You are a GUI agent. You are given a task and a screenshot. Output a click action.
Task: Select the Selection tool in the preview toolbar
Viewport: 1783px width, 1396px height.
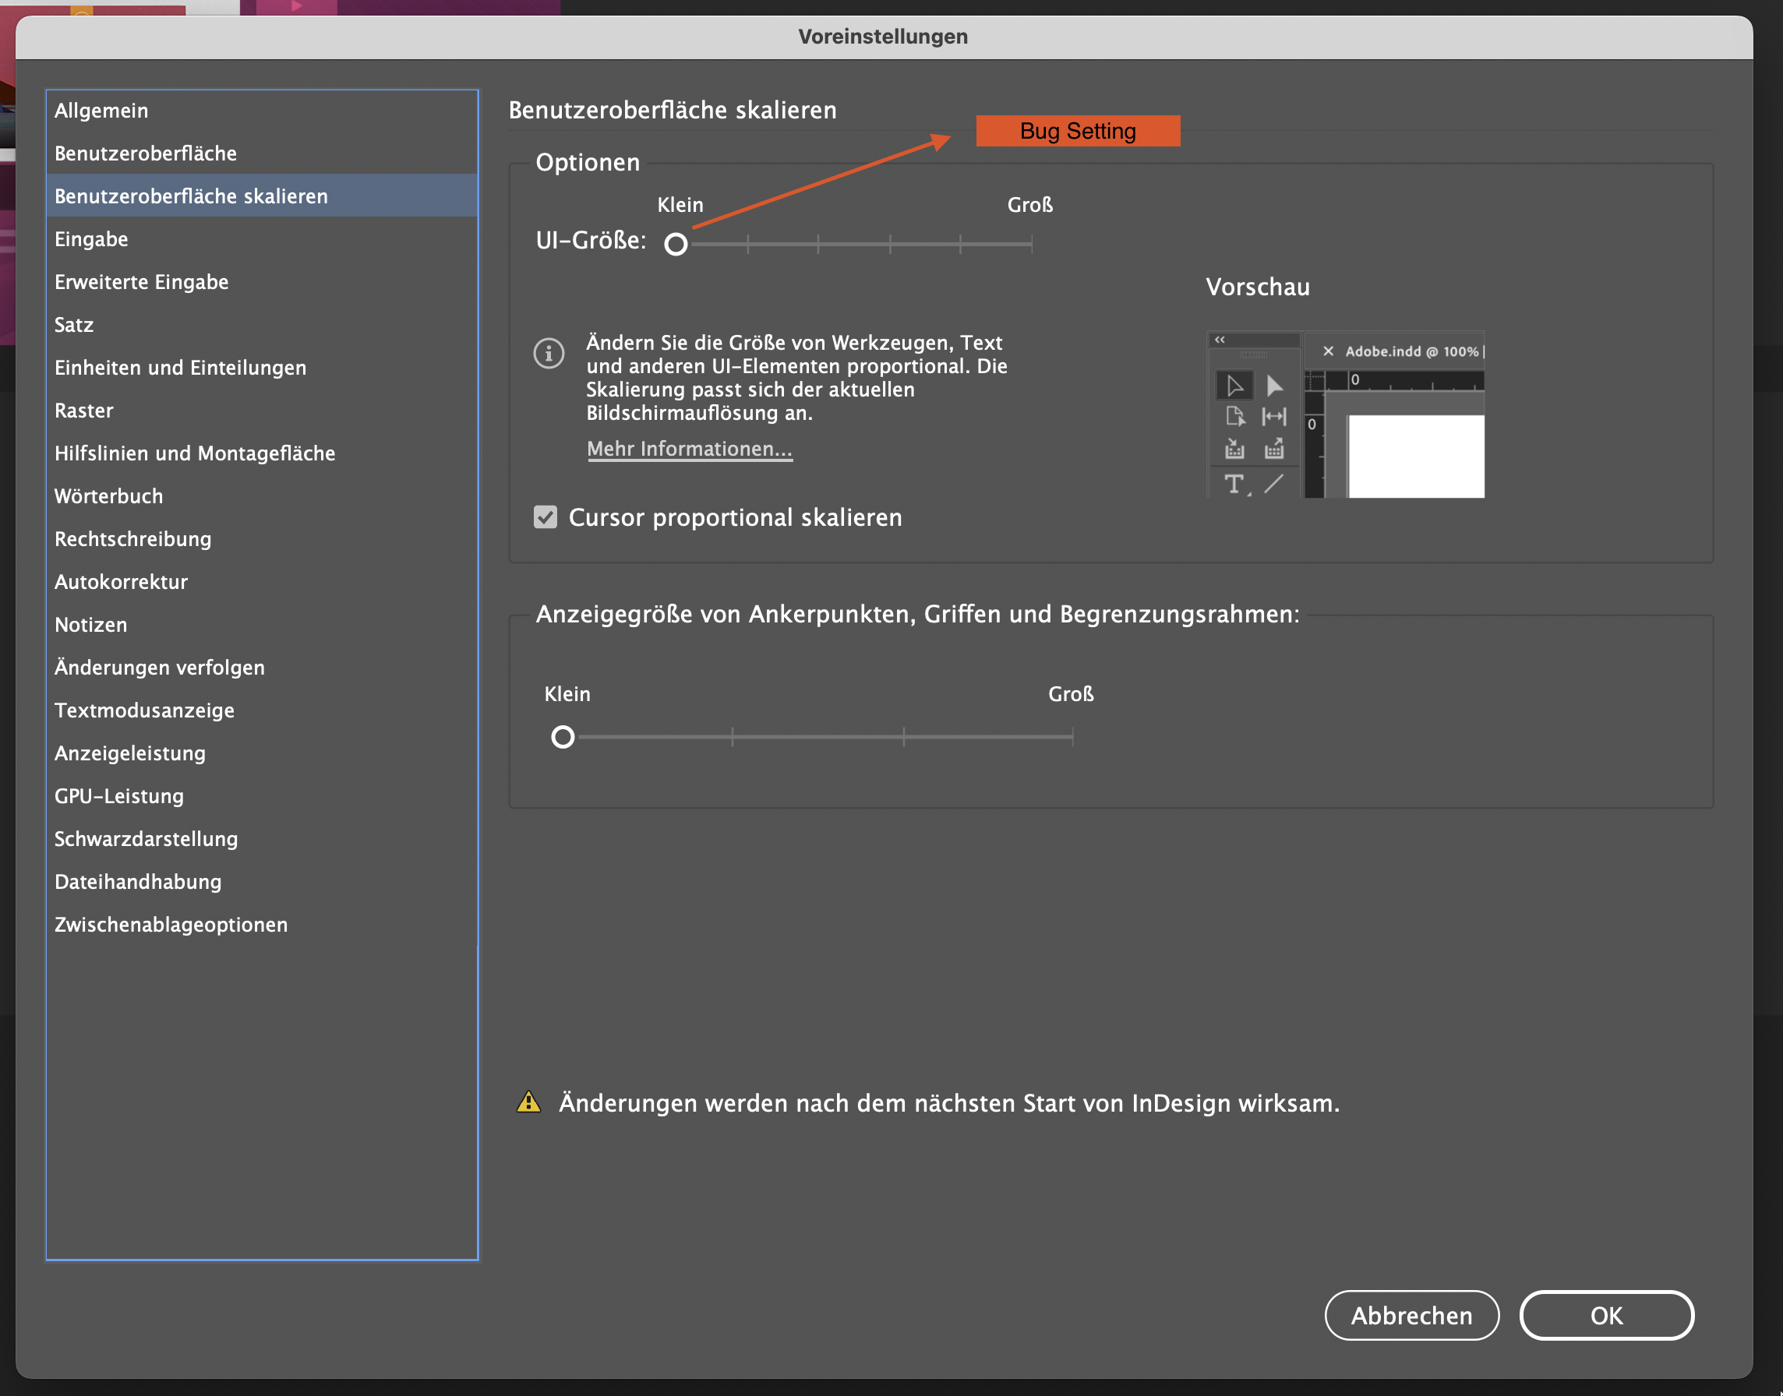1234,386
